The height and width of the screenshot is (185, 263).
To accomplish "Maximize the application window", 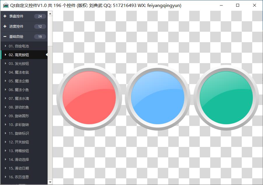I will pos(238,5).
